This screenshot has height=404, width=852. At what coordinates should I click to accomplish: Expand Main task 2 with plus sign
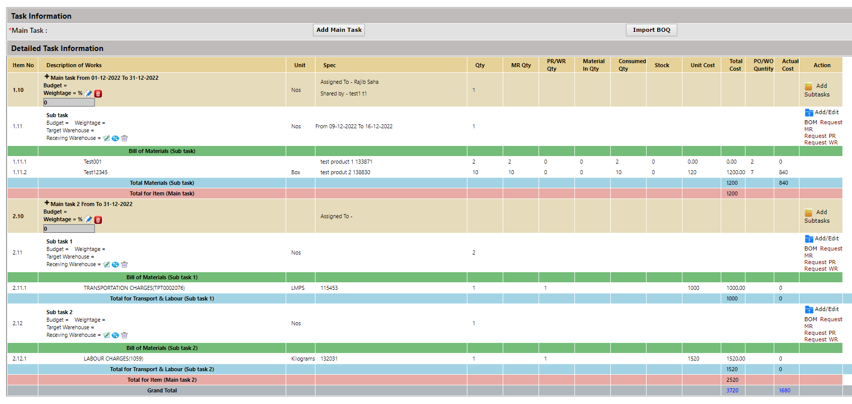(46, 203)
